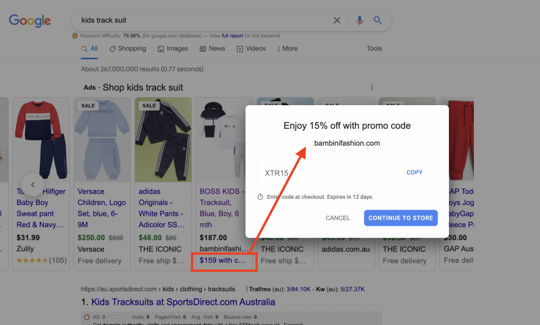
Task: Open the BOSS KIDS tracksuit product image
Action: coord(221,140)
